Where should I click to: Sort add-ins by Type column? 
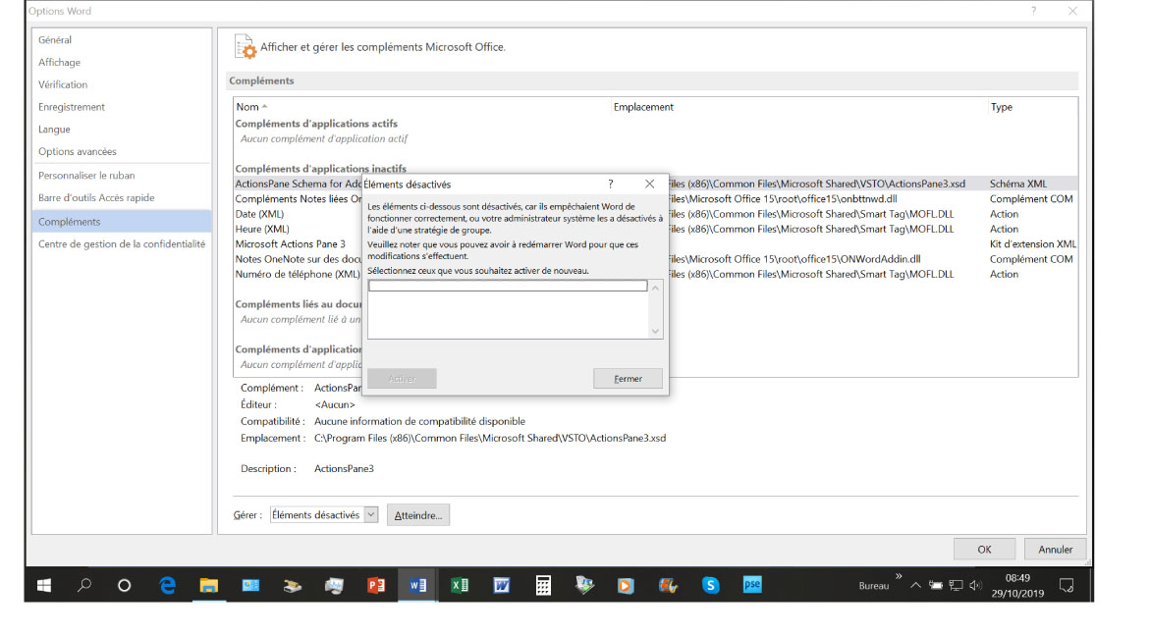pyautogui.click(x=1002, y=107)
